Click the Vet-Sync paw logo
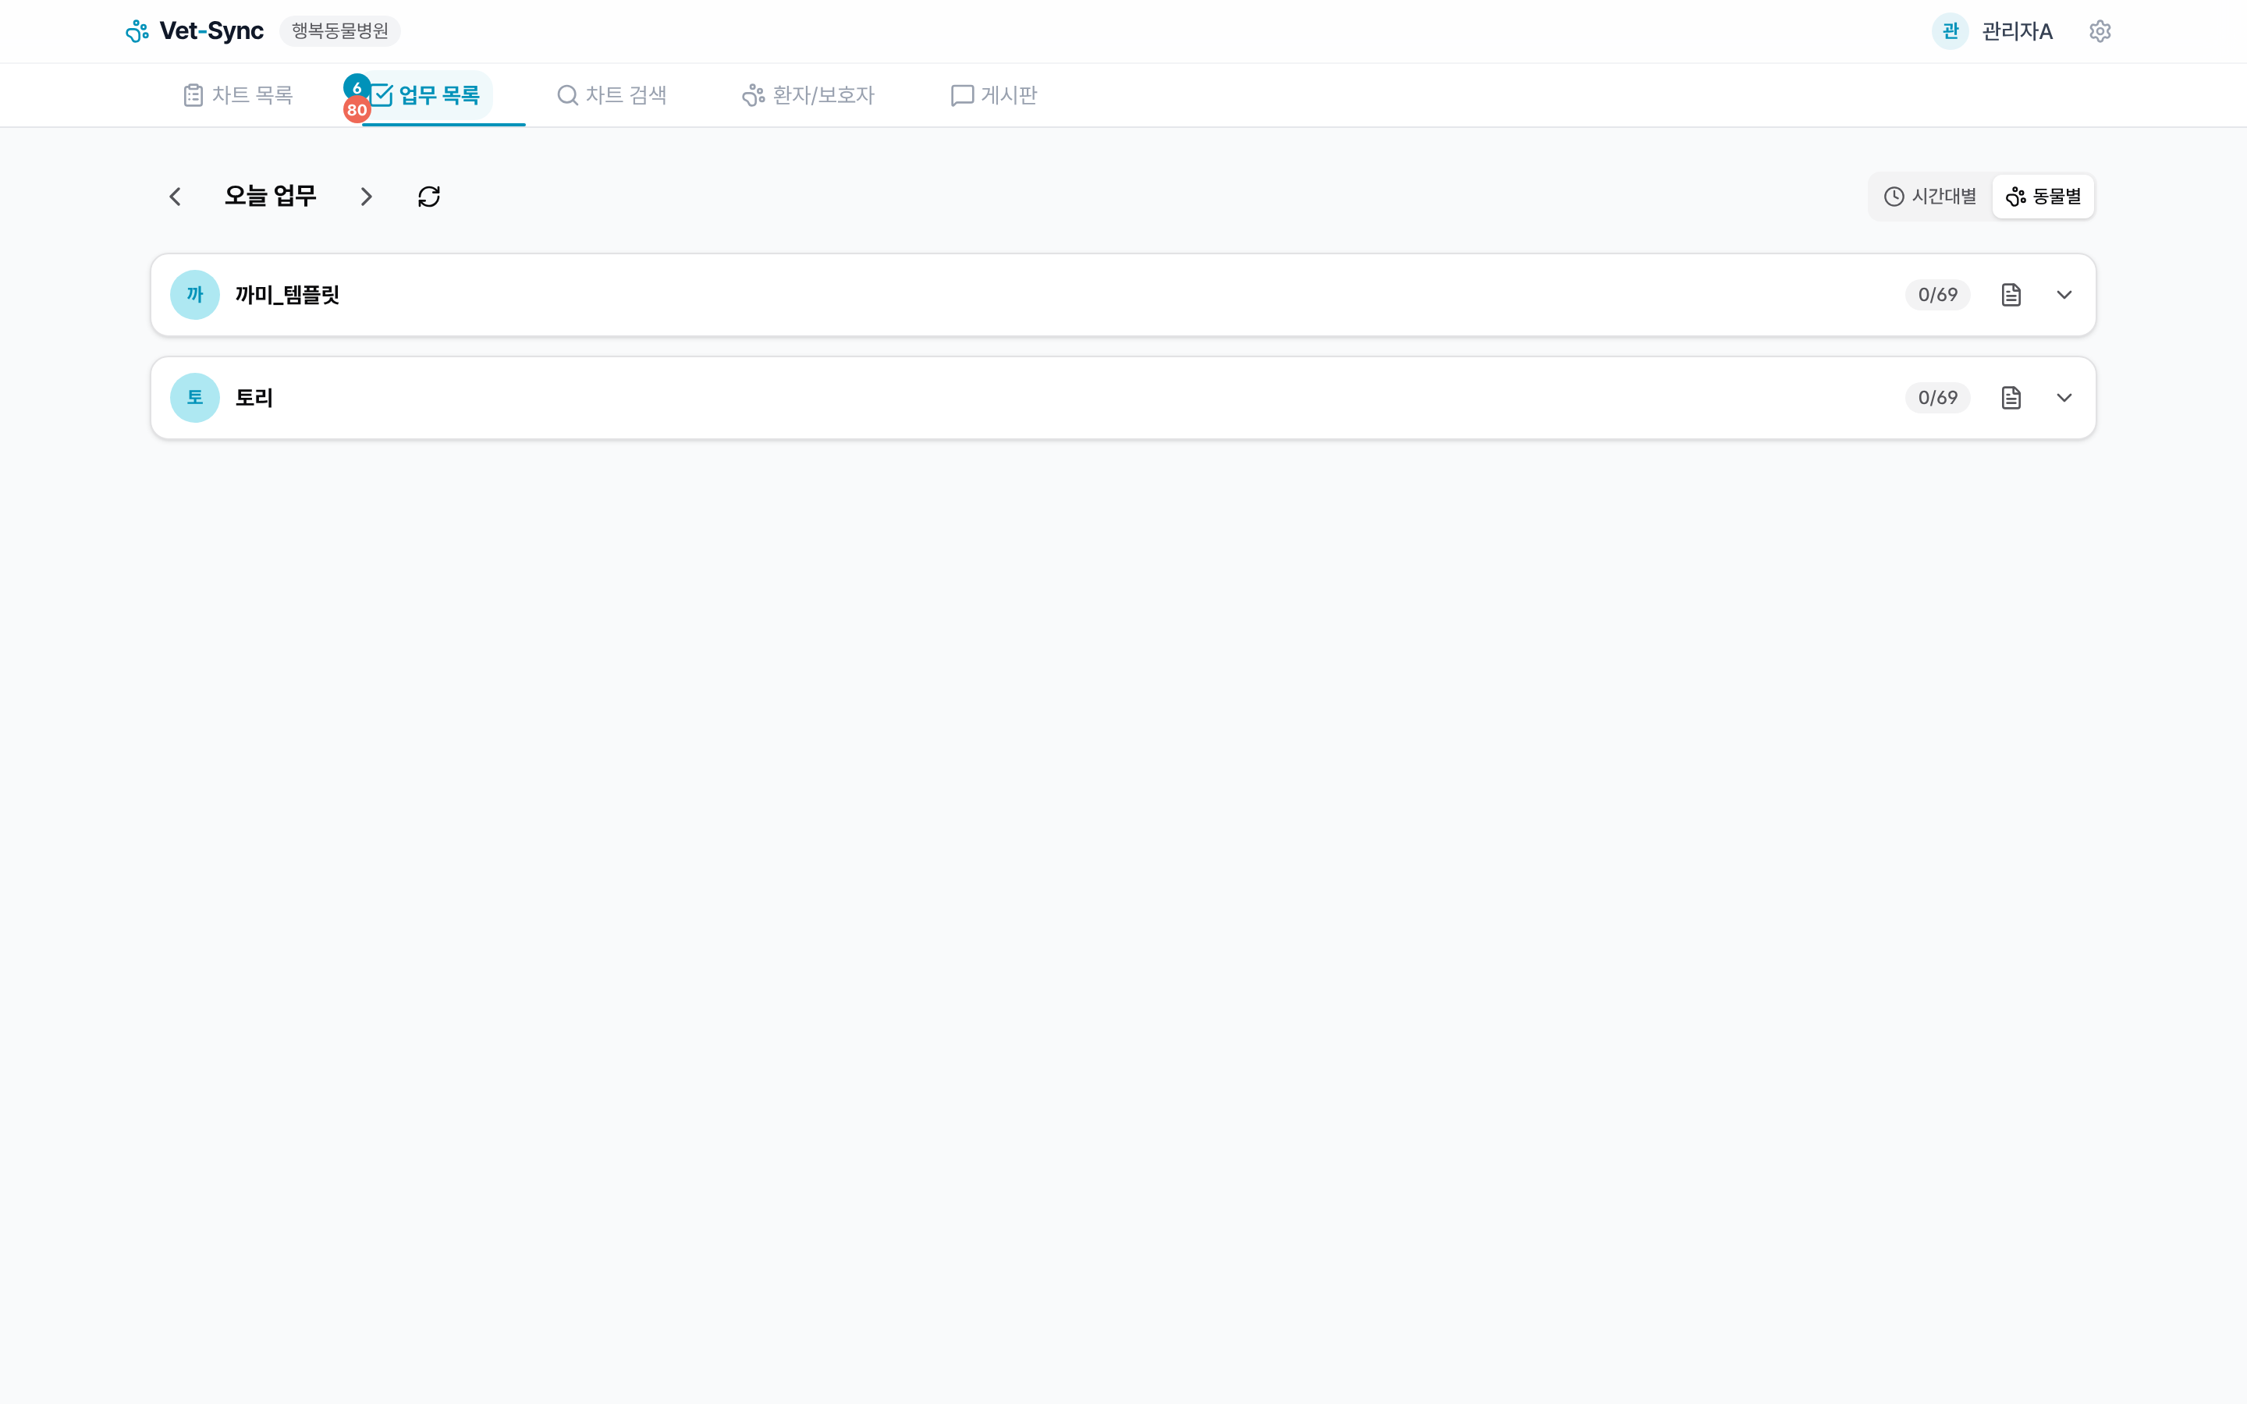This screenshot has width=2247, height=1404. coord(137,31)
